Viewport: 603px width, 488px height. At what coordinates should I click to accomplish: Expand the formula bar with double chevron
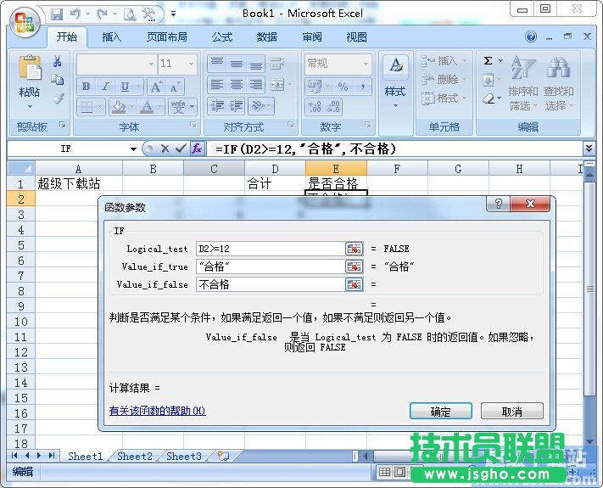coord(589,149)
